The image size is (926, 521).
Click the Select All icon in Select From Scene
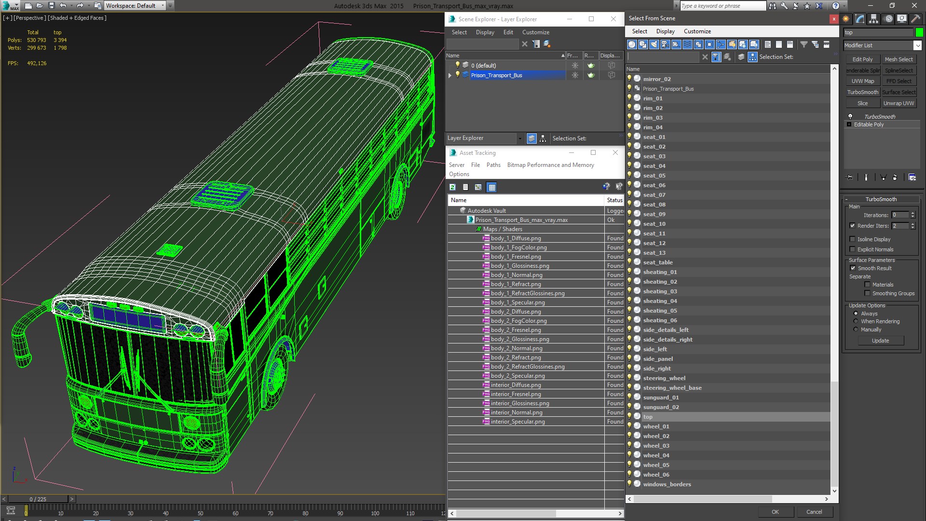point(768,44)
